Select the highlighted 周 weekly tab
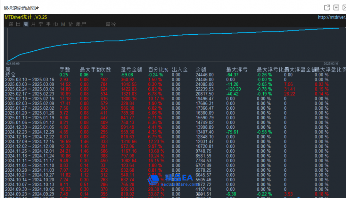The image size is (346, 198). click(x=26, y=24)
